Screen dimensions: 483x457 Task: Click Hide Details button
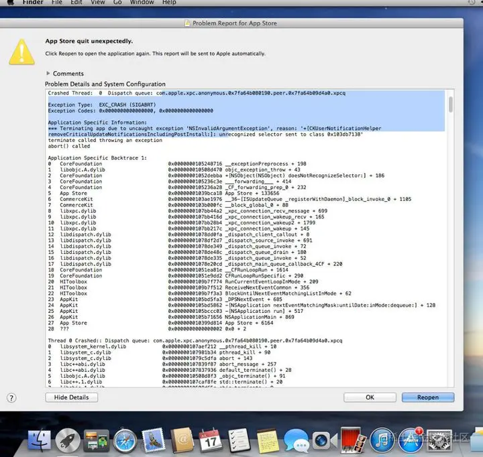pyautogui.click(x=72, y=397)
